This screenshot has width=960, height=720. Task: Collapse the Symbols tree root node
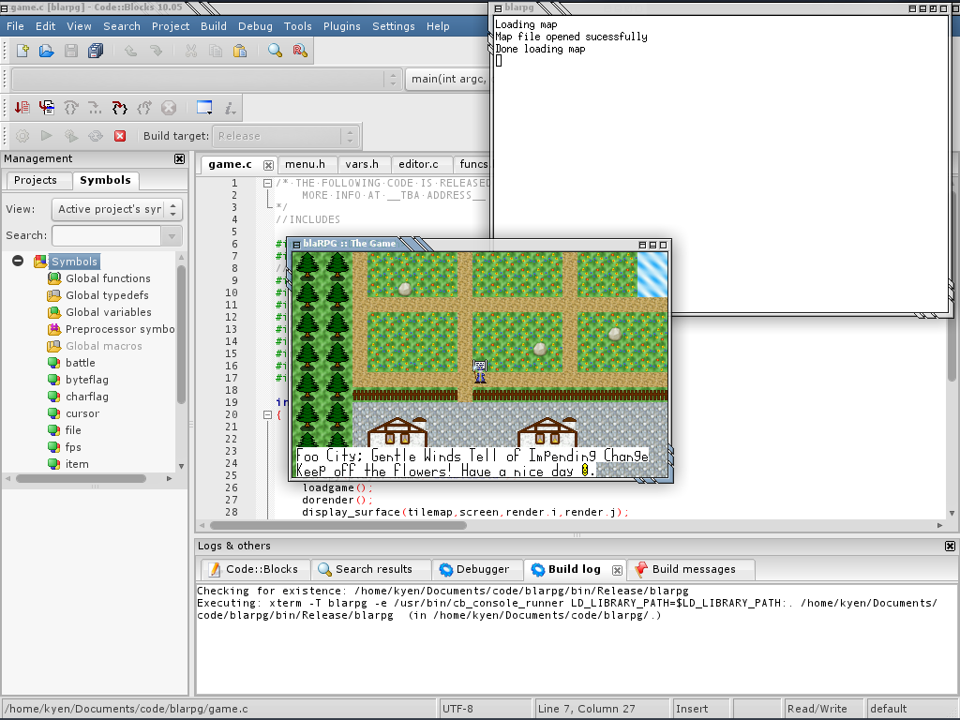18,262
